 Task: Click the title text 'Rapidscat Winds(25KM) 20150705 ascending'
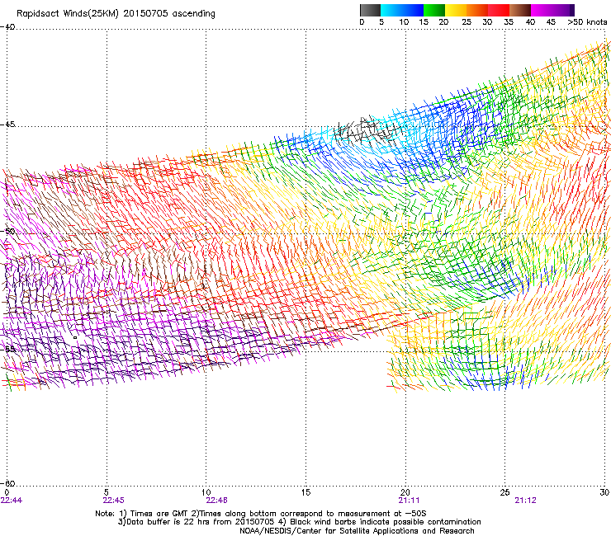pyautogui.click(x=116, y=14)
